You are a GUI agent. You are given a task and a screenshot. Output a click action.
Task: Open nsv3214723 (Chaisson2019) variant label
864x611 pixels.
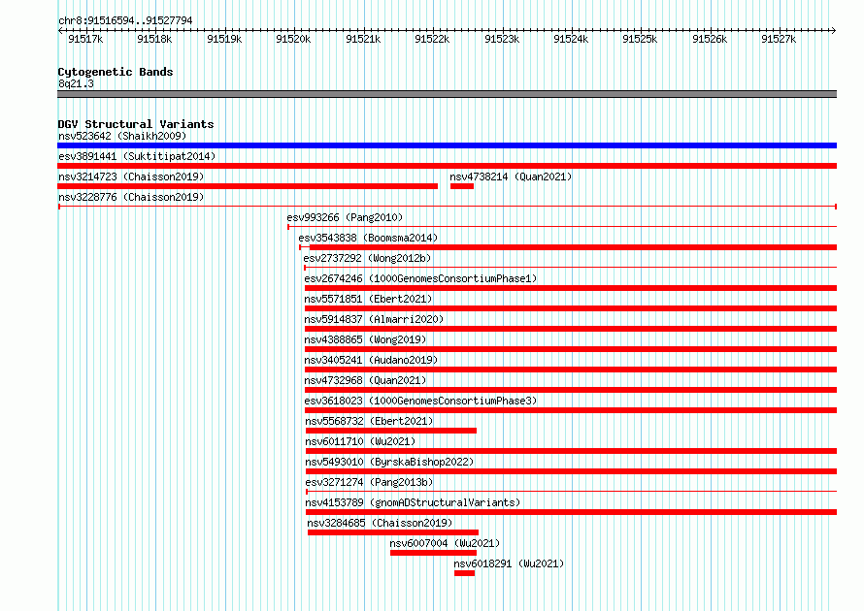pyautogui.click(x=131, y=177)
